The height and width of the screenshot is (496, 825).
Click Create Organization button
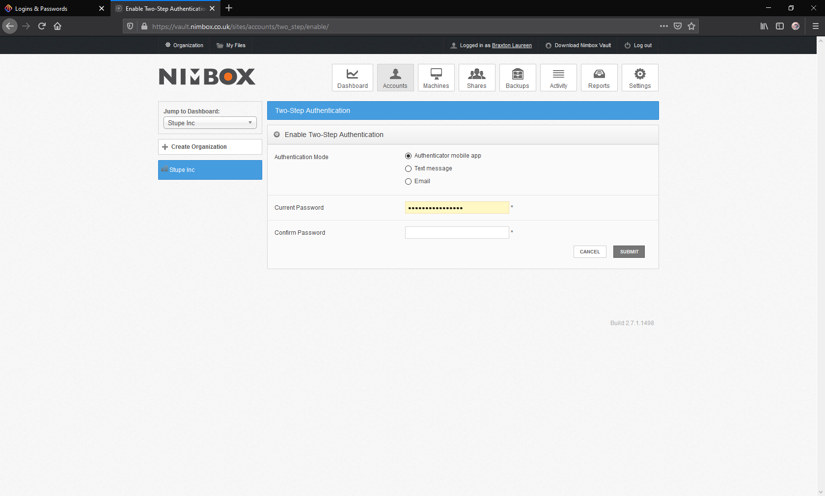(210, 147)
